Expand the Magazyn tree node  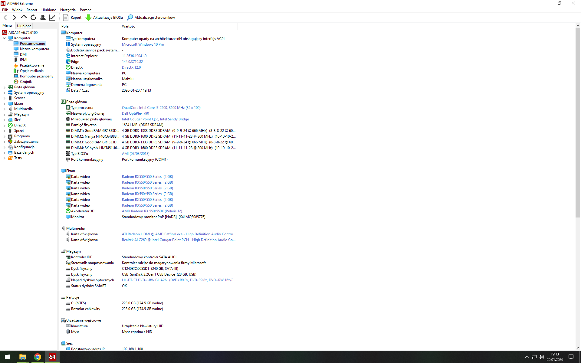[5, 114]
